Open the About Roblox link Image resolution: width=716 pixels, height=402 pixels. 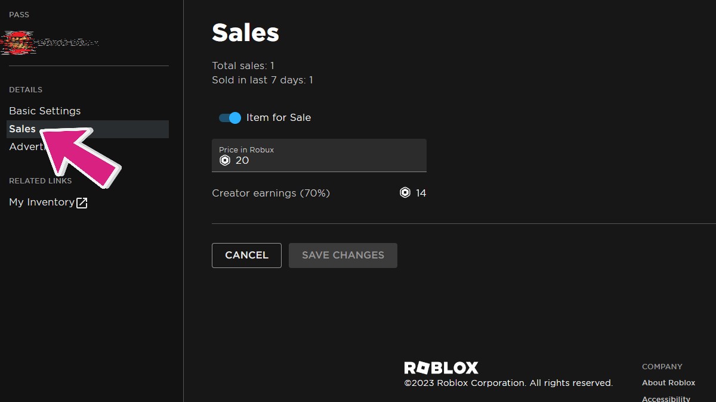(668, 382)
